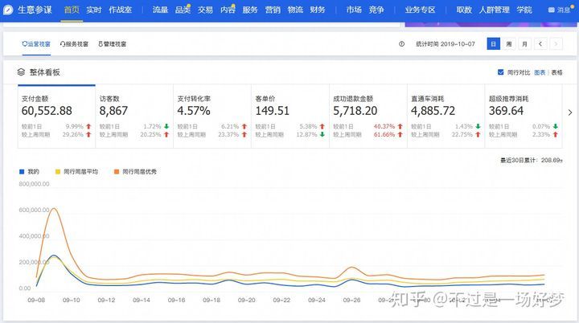Select the 日 period button

(493, 44)
